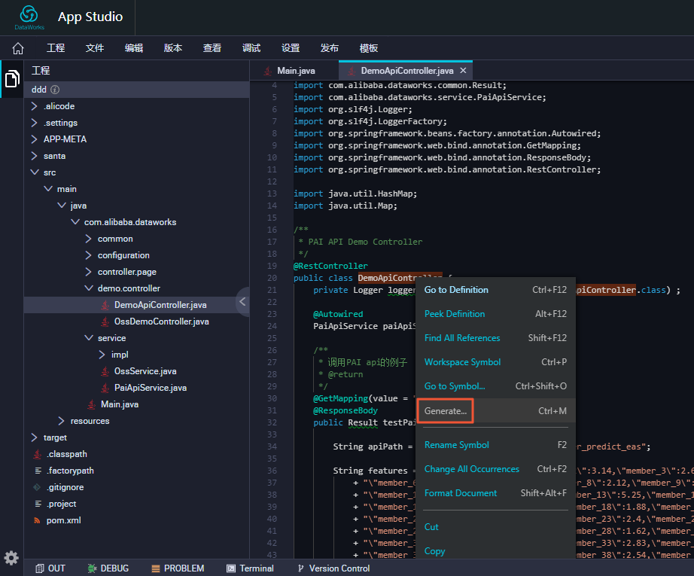Select Workspace Symbol entry

point(495,362)
